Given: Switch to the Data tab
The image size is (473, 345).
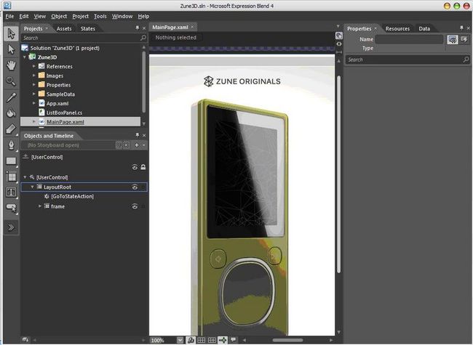Looking at the screenshot, I should click(x=424, y=28).
